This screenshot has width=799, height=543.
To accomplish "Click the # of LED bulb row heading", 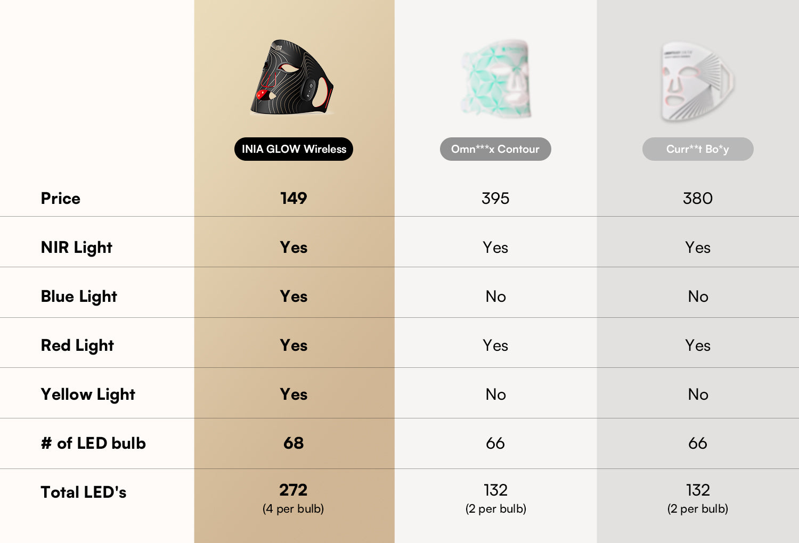I will coord(93,443).
